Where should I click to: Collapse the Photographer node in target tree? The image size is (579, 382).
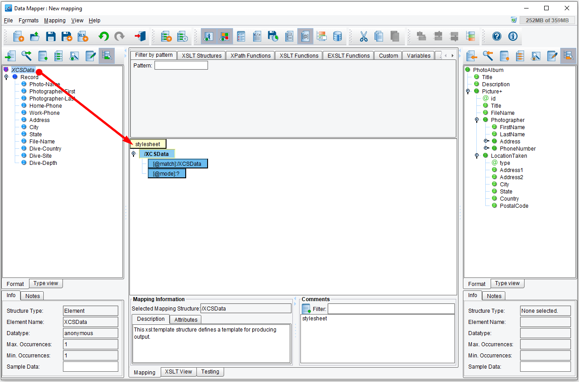tap(477, 120)
